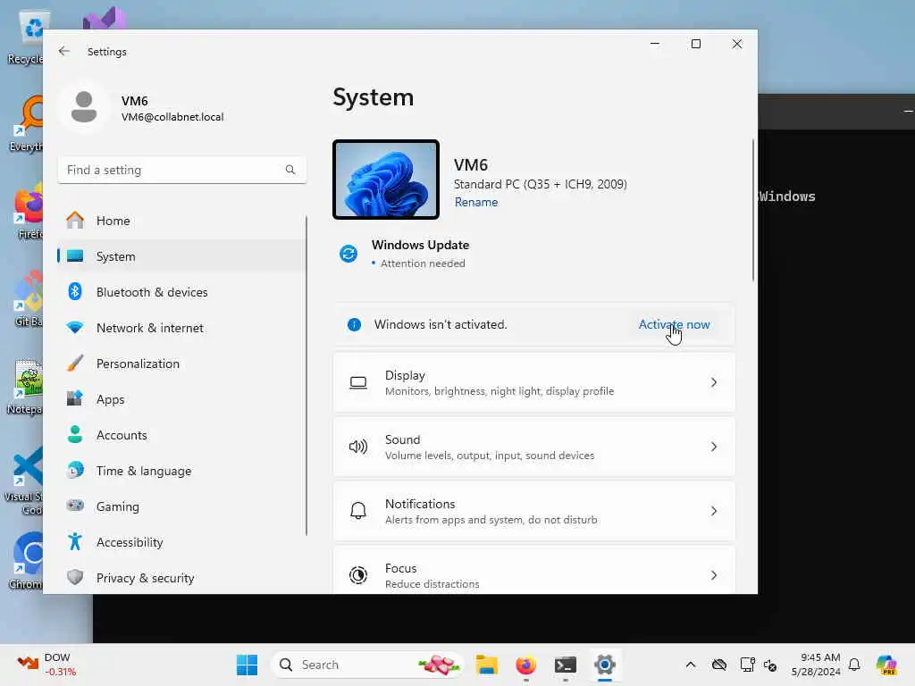Click the back arrow in Settings
This screenshot has height=686, width=915.
(64, 51)
